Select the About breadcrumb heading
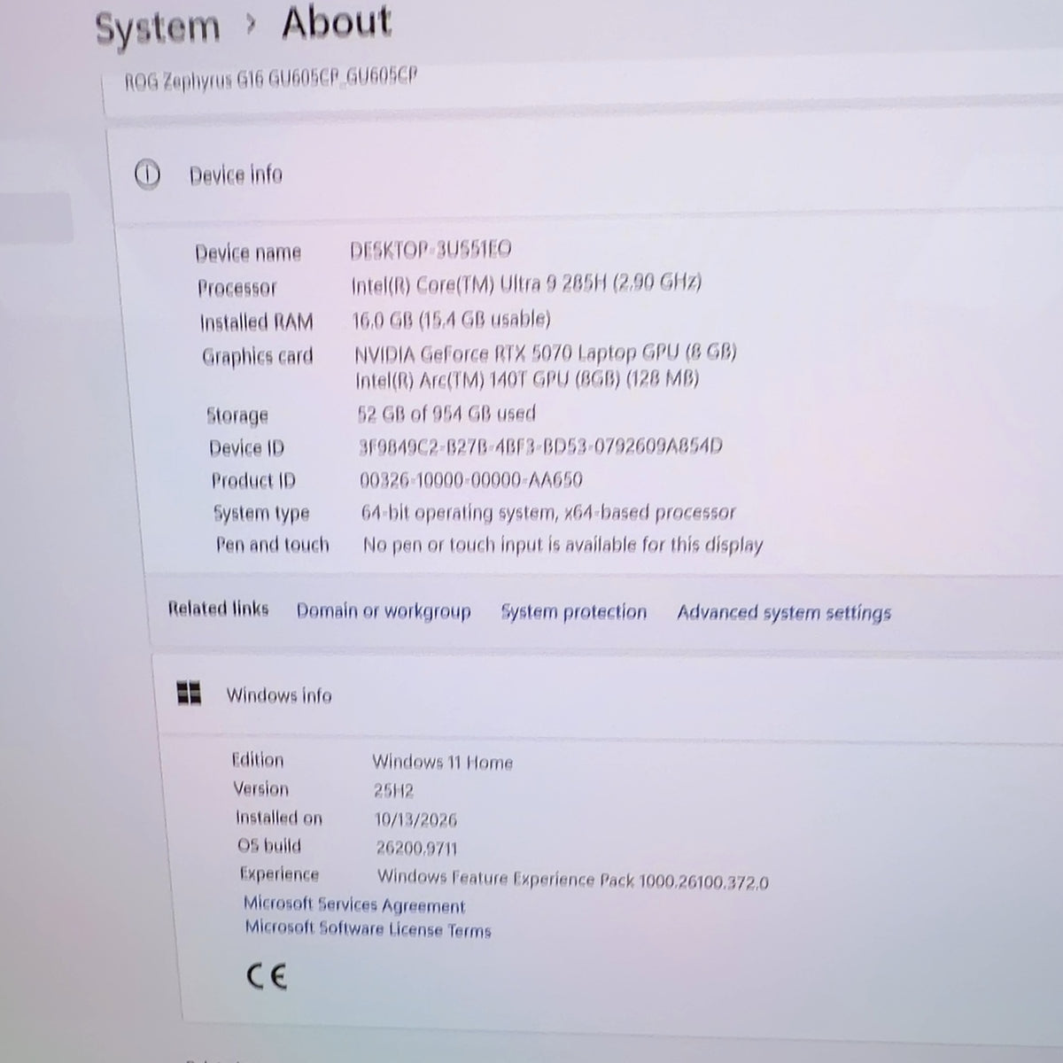Viewport: 1063px width, 1063px height. (337, 22)
